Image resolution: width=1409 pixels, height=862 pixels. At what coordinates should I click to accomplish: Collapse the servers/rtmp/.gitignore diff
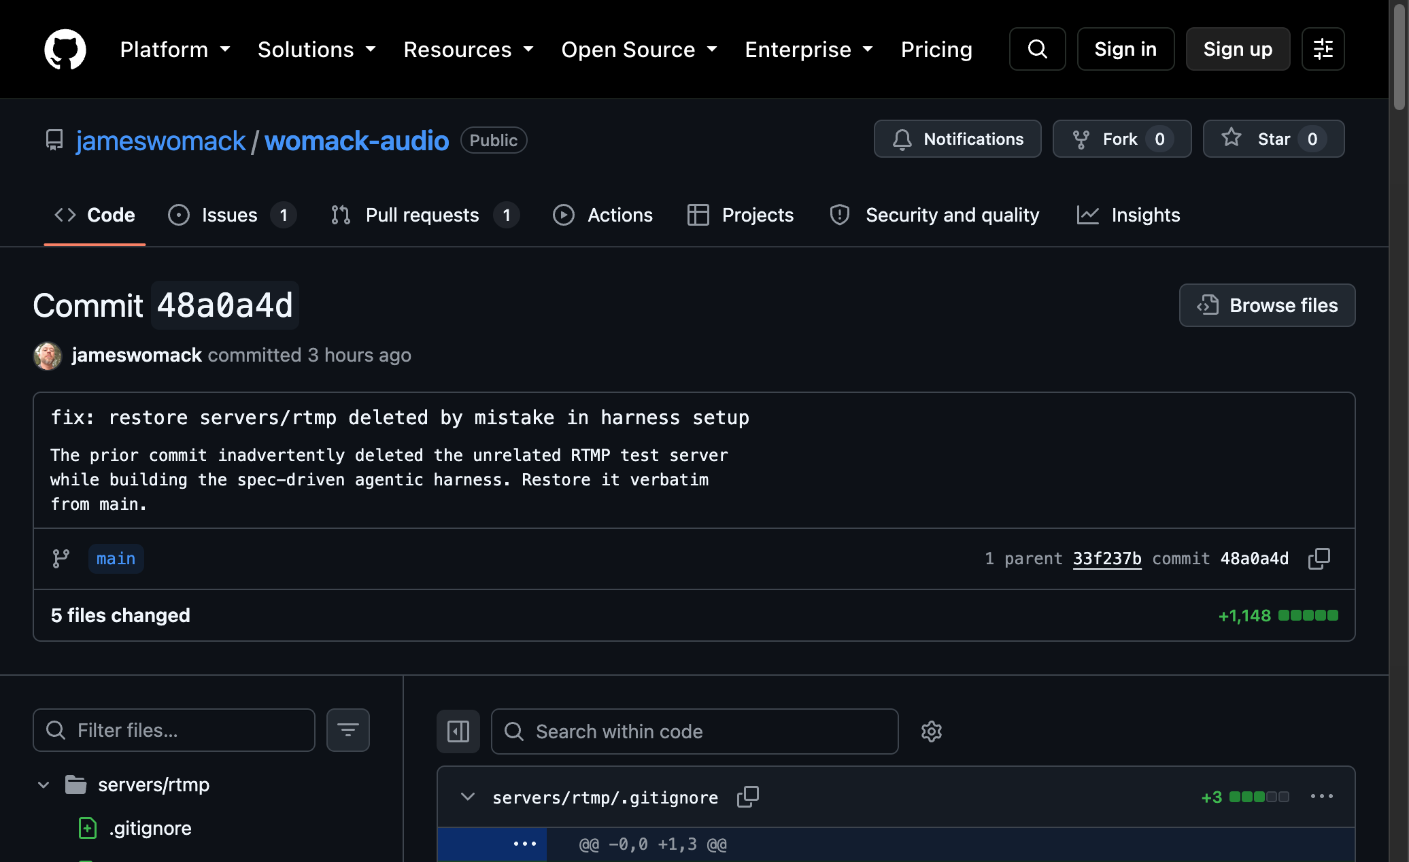(x=468, y=797)
